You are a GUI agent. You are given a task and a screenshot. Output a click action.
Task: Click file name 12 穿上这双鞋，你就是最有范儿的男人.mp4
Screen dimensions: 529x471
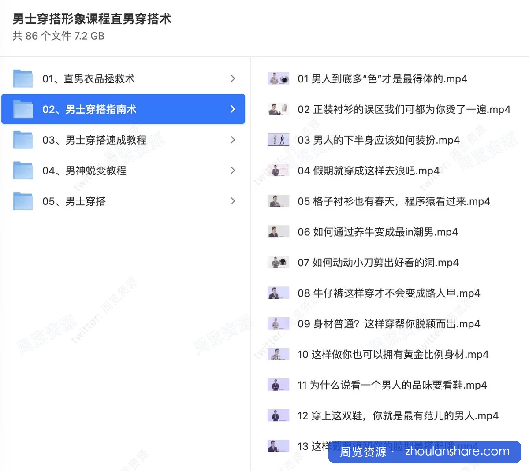pos(398,415)
